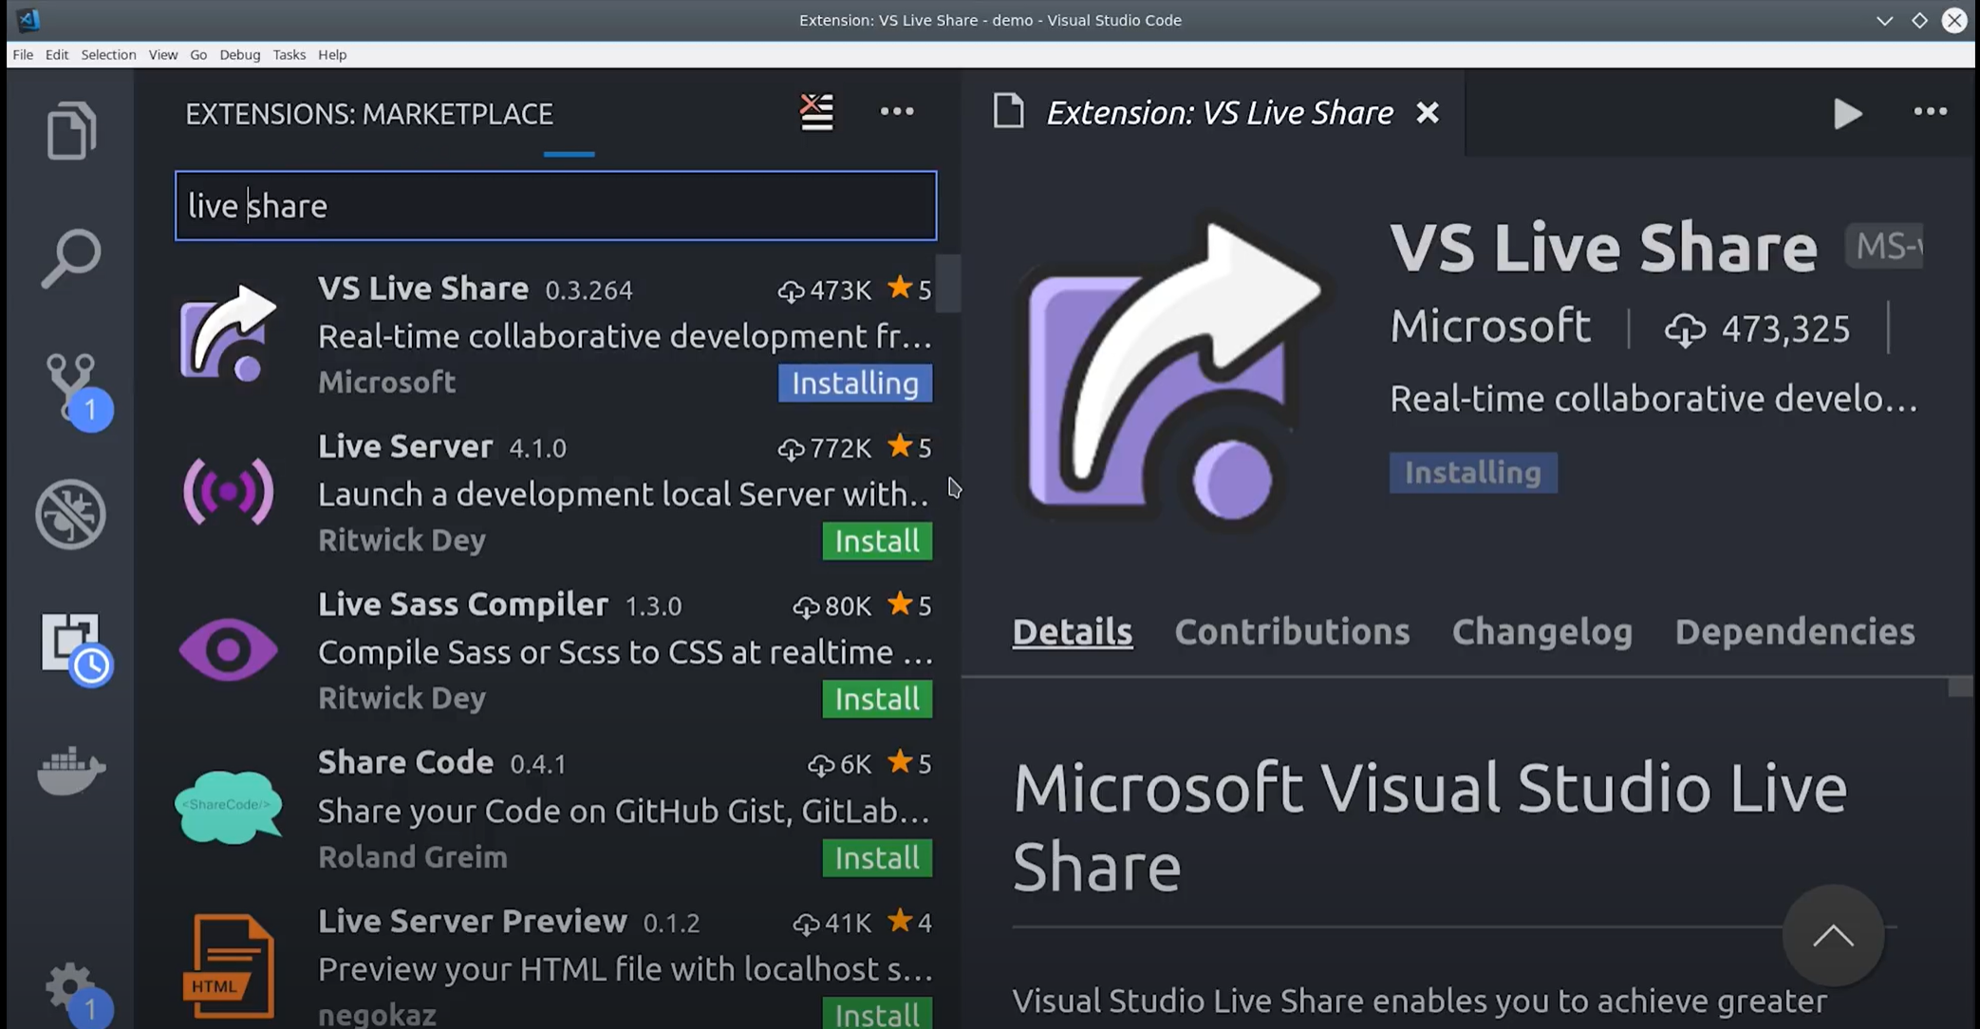This screenshot has width=1980, height=1029.
Task: Clear extensions search results icon
Action: (816, 112)
